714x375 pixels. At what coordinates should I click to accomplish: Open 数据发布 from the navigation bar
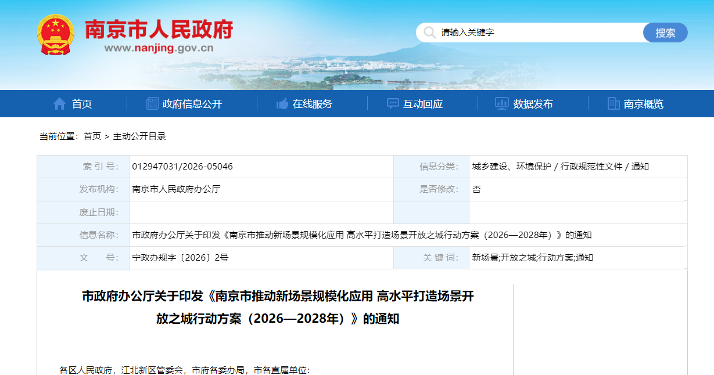pos(533,104)
